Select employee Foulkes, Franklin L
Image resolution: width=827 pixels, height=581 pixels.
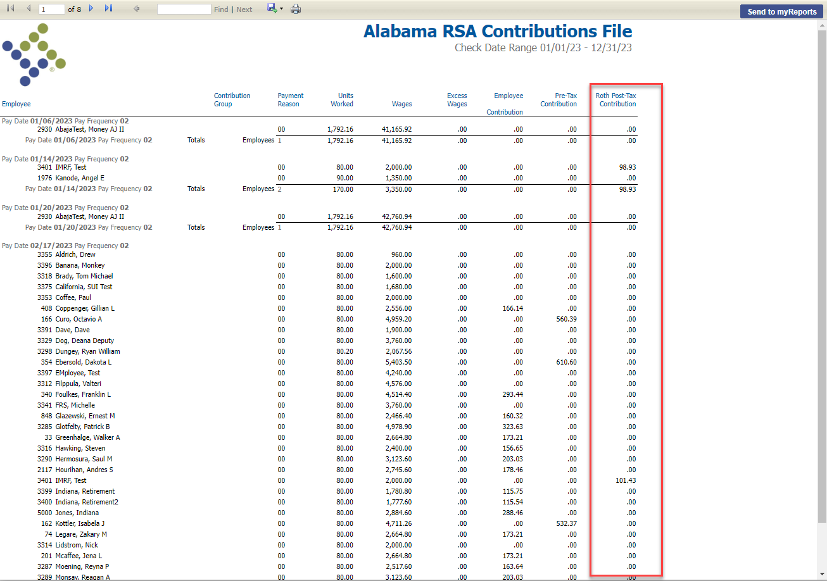83,394
